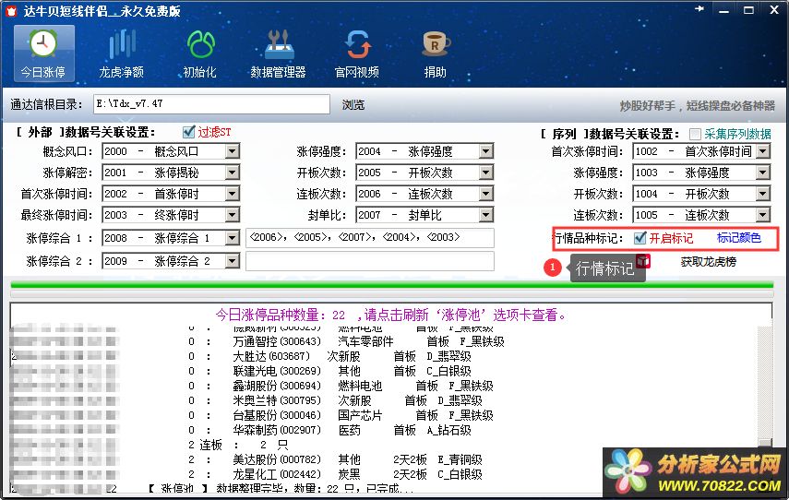
Task: Select the 台基股份 (300046) row
Action: point(341,415)
